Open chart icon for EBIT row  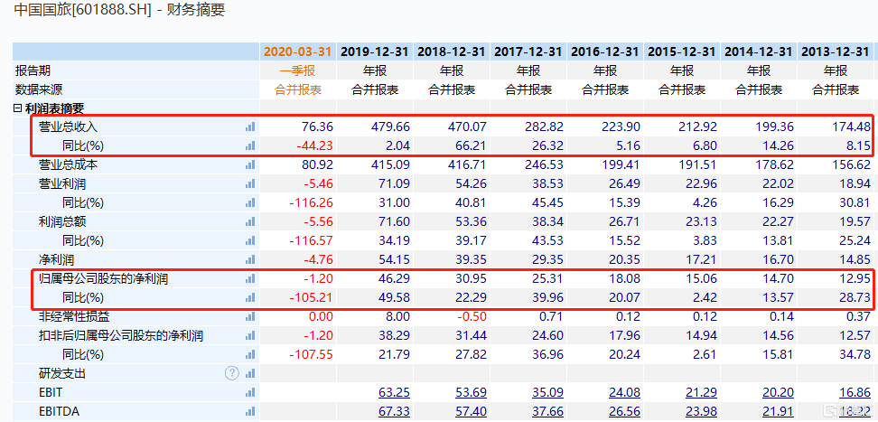point(249,392)
